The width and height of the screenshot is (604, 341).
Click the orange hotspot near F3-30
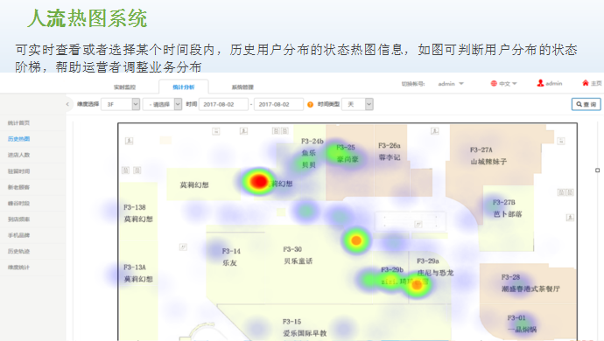(356, 240)
